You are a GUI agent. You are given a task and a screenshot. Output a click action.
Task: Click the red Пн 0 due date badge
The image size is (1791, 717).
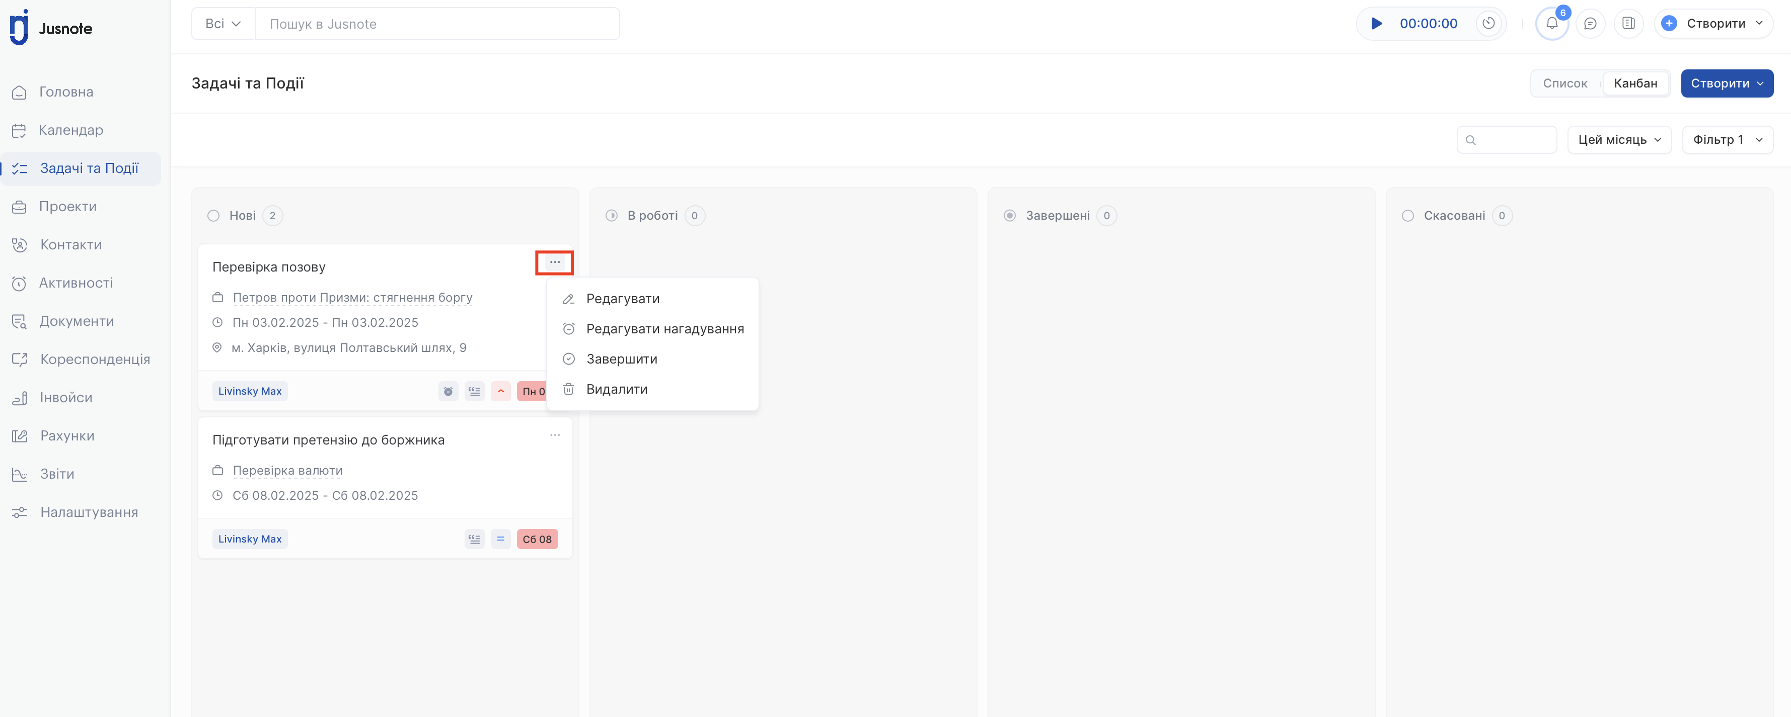pos(533,391)
